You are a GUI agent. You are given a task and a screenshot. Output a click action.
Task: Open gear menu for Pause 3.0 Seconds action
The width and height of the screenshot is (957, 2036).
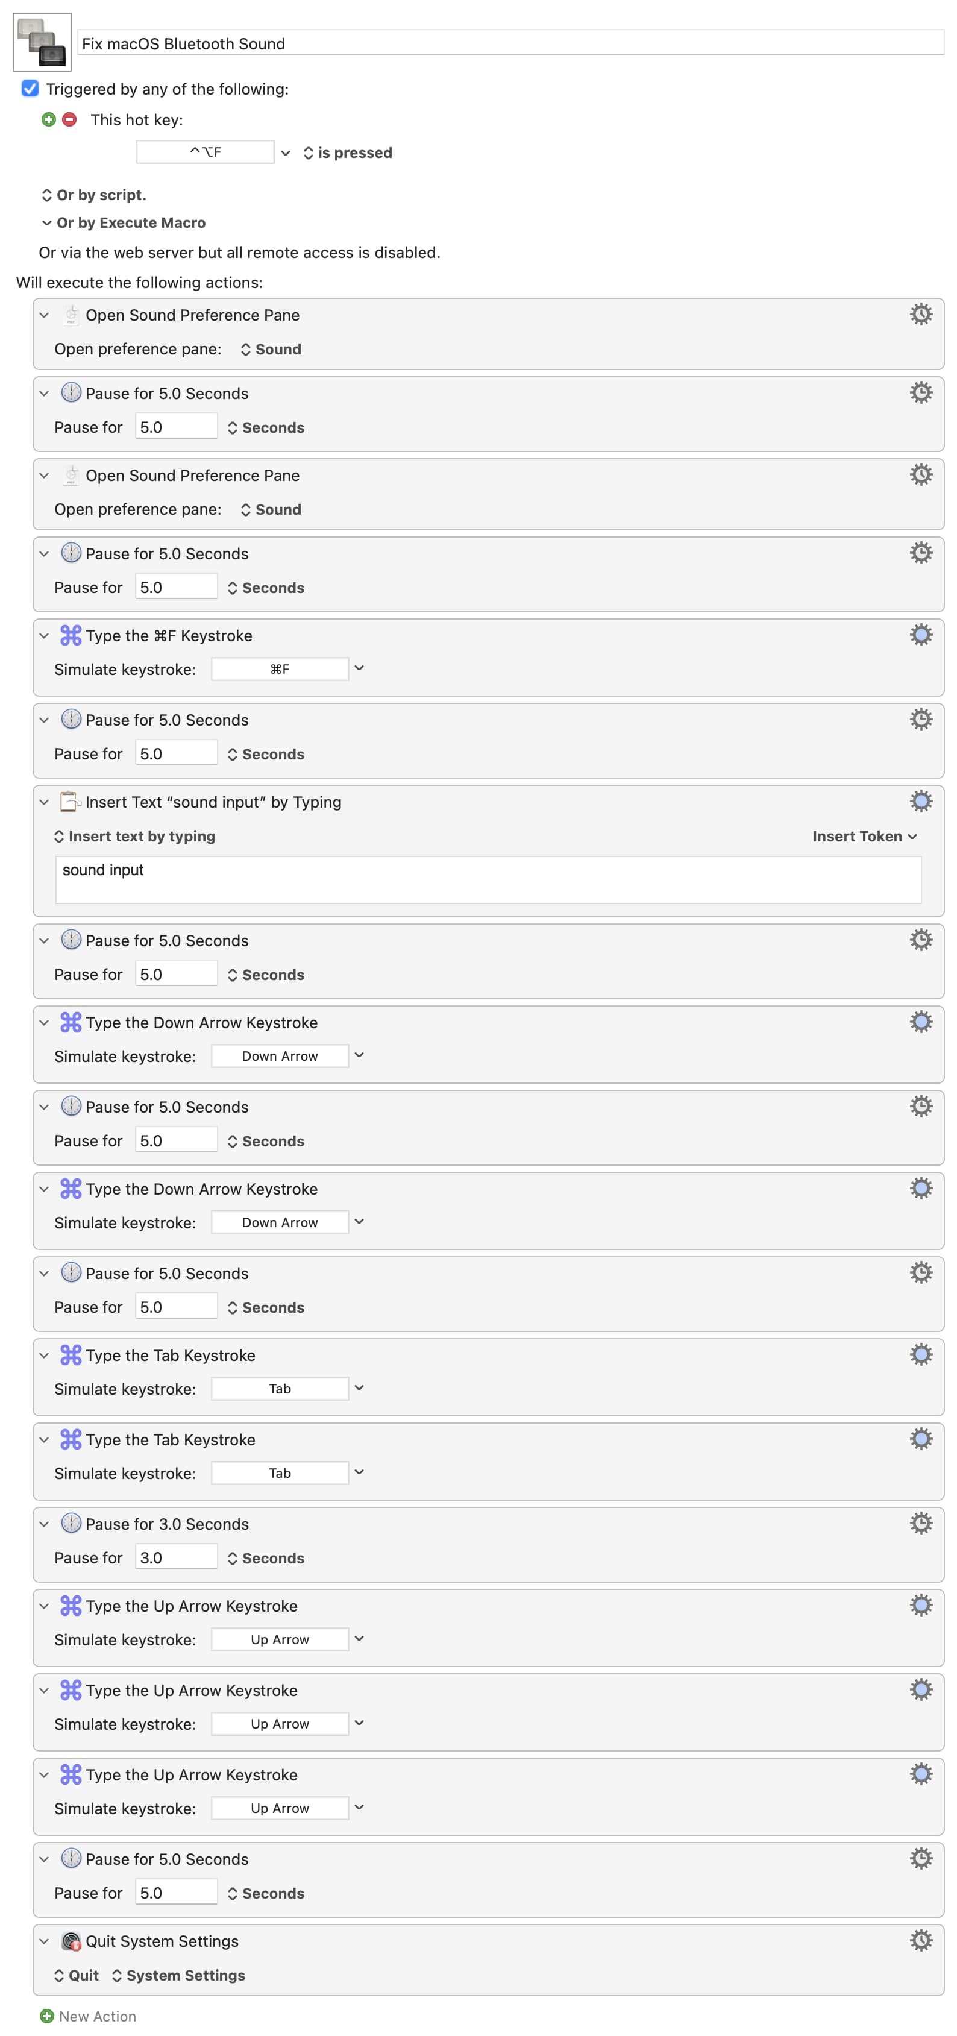click(x=920, y=1522)
